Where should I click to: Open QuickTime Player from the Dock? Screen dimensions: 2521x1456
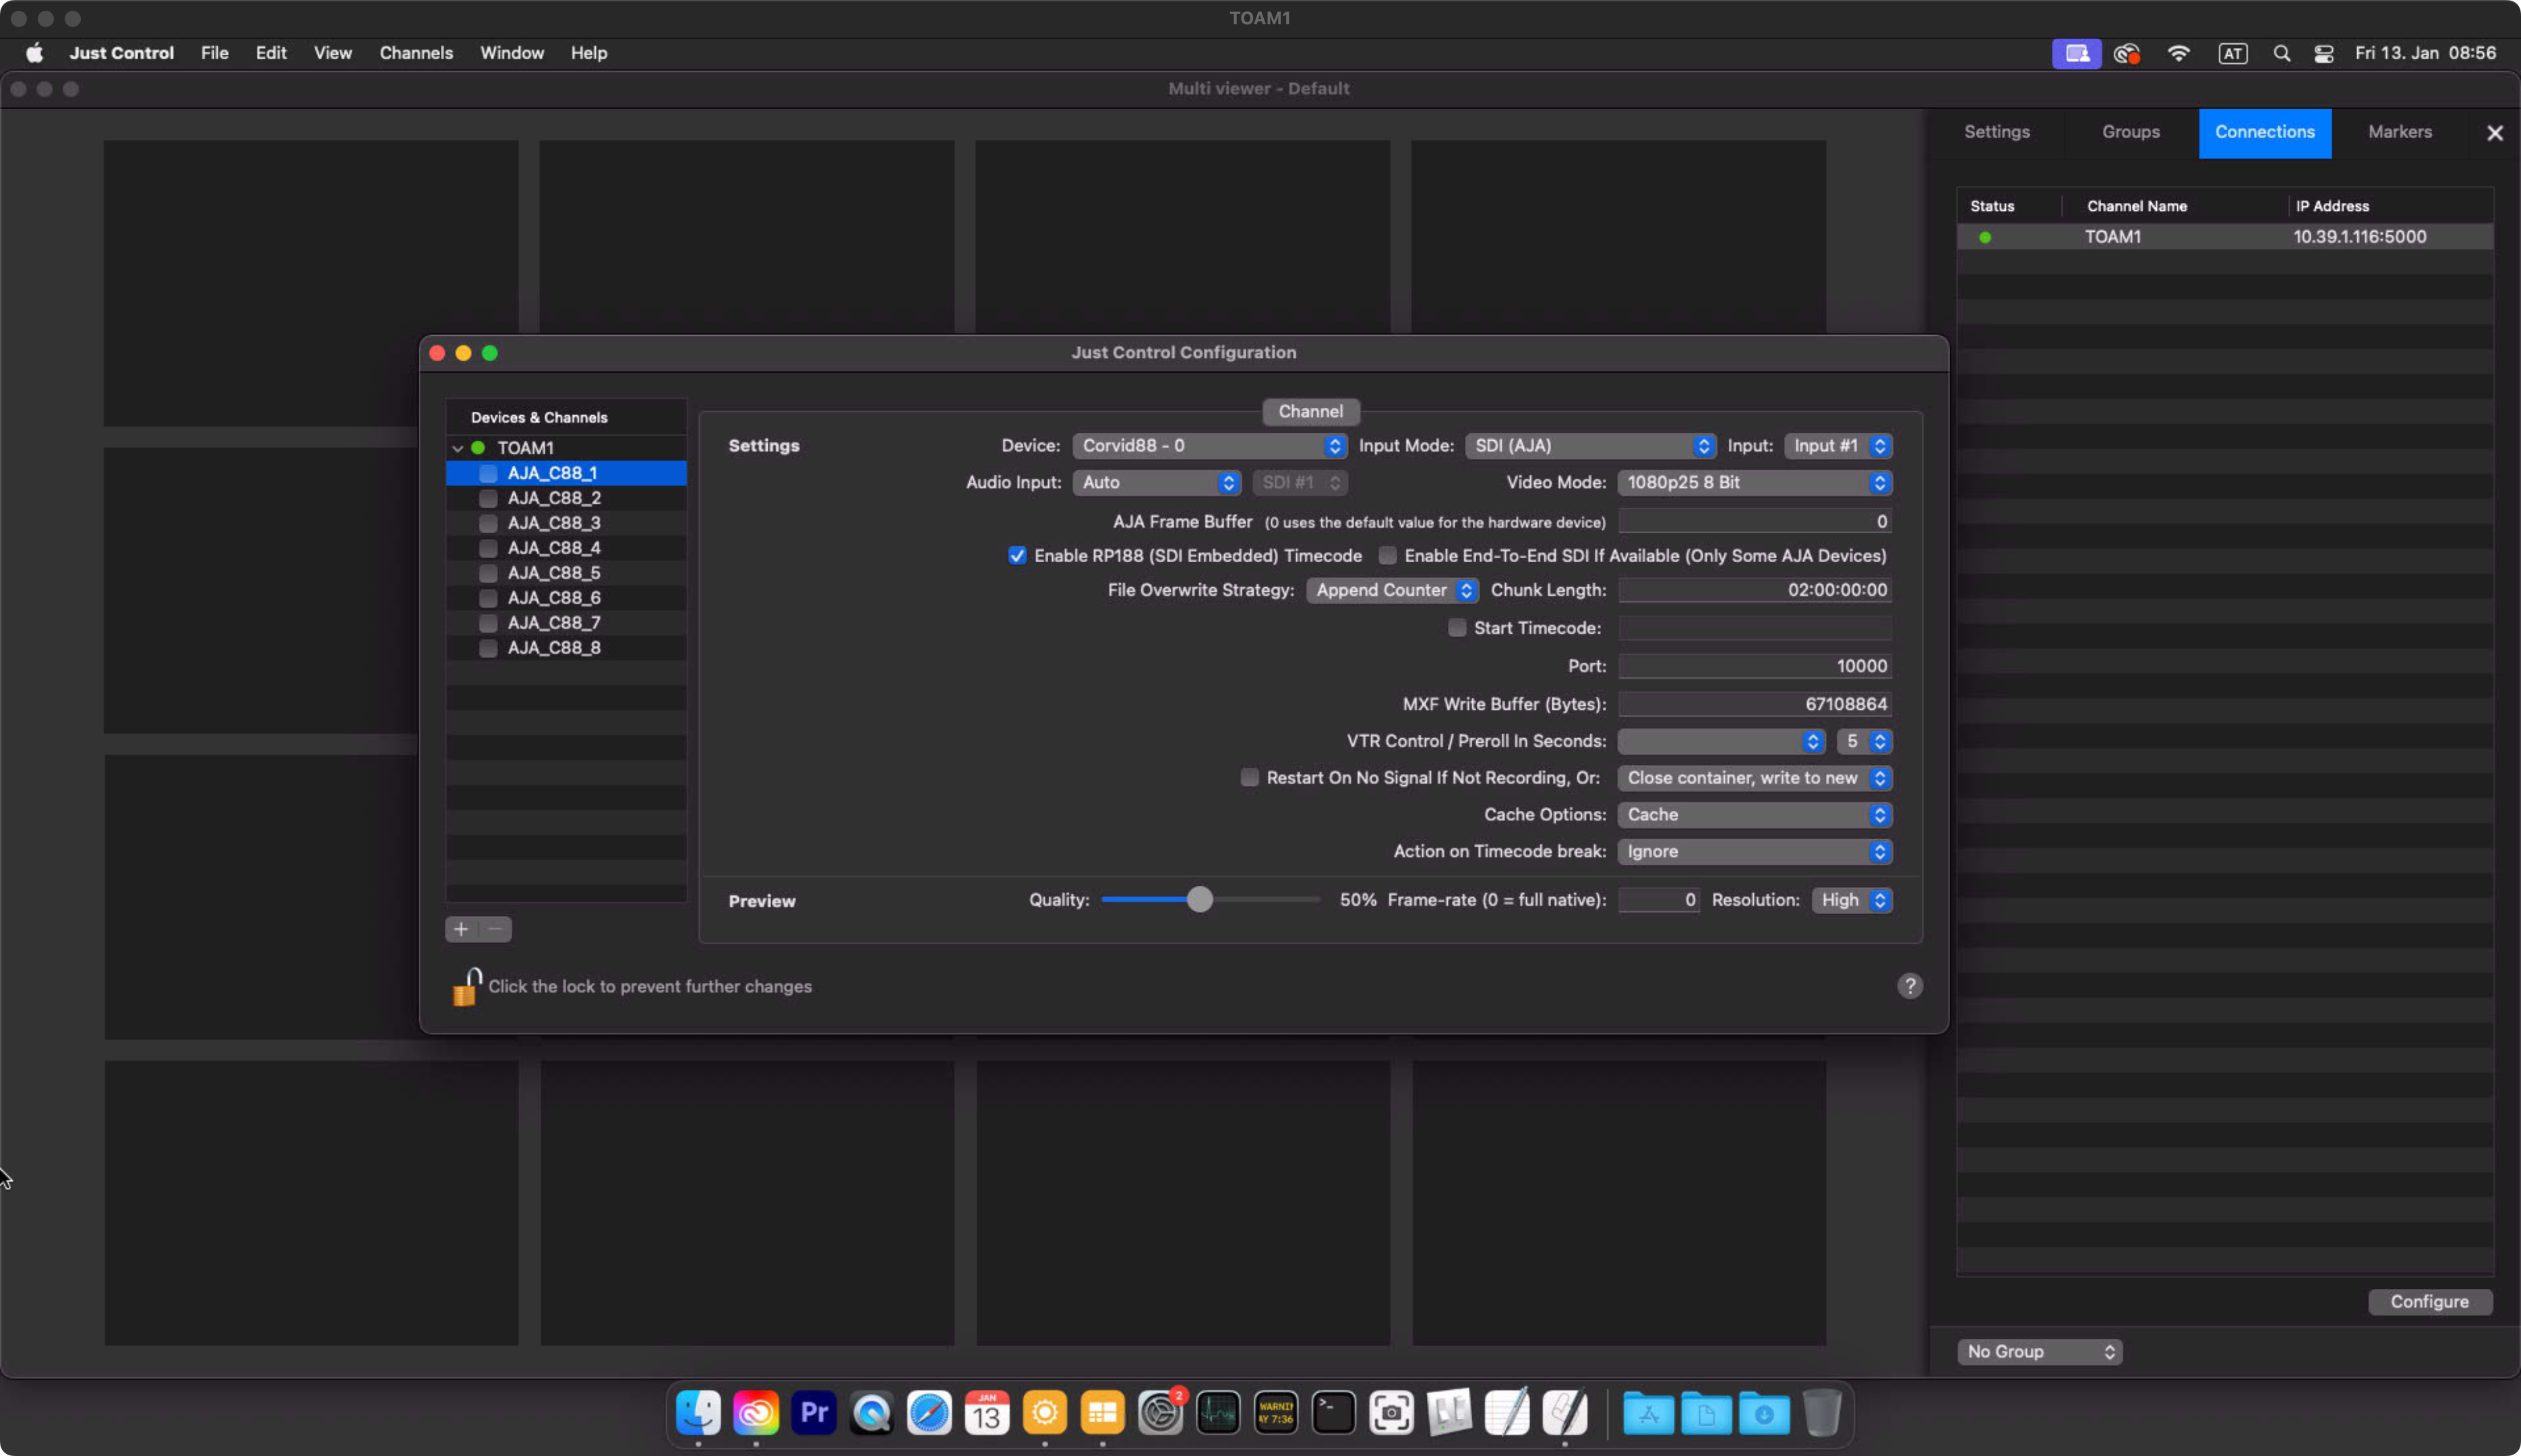pyautogui.click(x=871, y=1413)
